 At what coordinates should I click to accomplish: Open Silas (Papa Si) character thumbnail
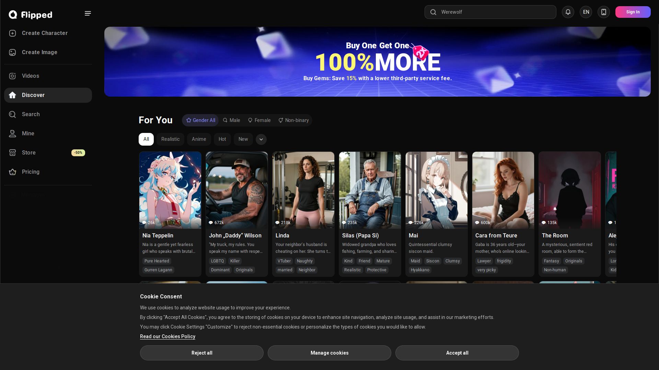coord(370,190)
